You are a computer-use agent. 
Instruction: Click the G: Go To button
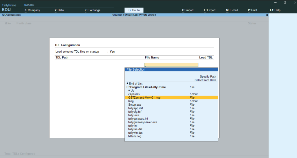tap(134, 10)
